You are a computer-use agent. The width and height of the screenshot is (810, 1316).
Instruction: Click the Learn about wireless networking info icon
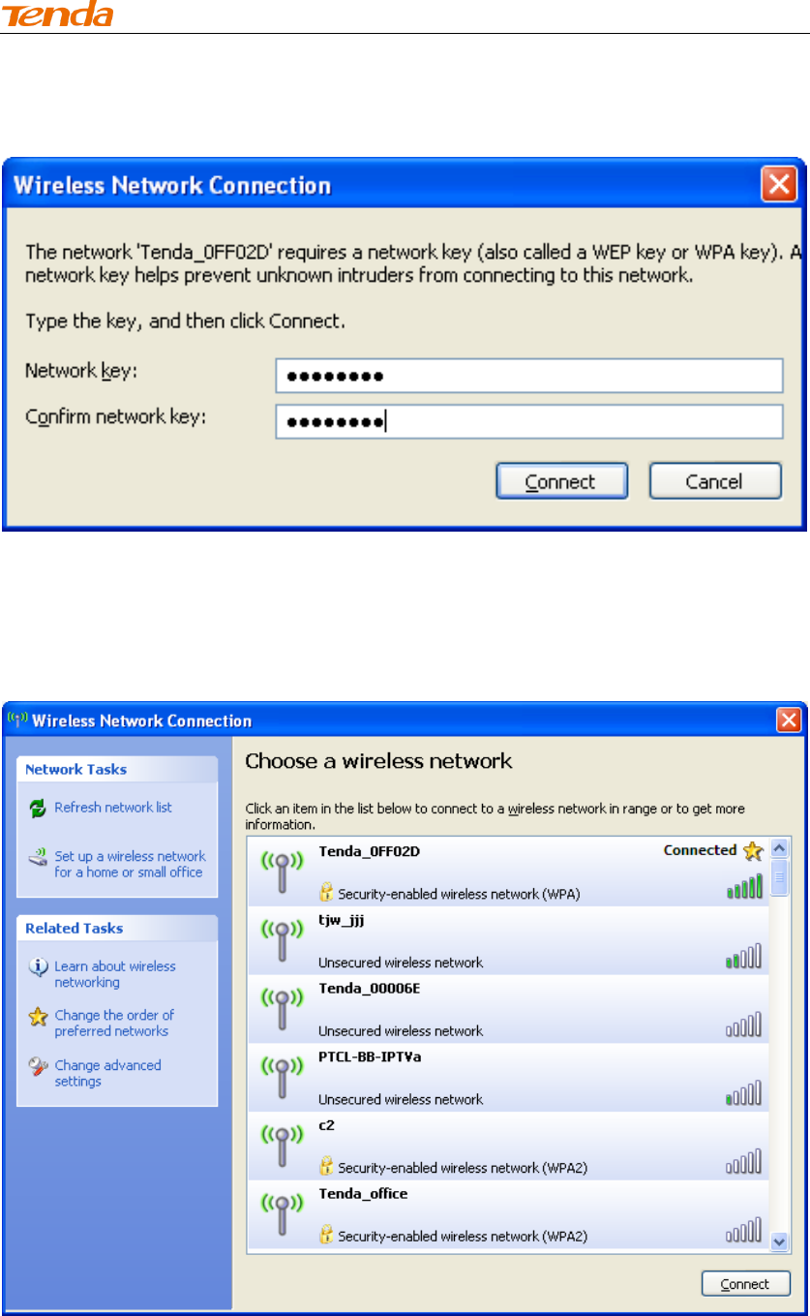[38, 966]
